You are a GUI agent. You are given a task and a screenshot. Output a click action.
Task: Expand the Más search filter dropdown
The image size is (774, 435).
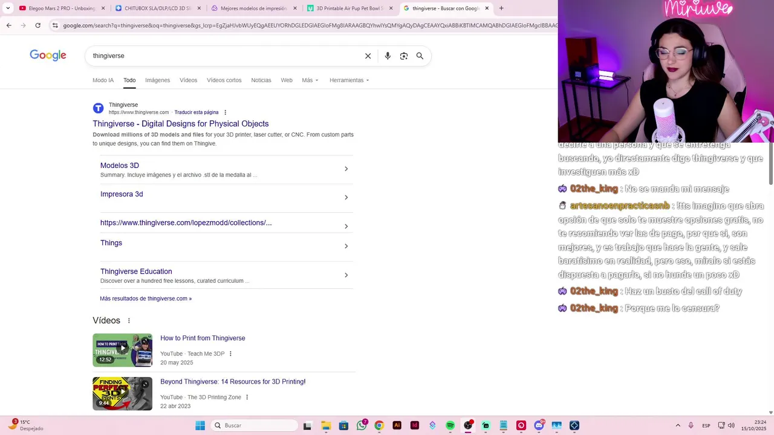click(310, 80)
